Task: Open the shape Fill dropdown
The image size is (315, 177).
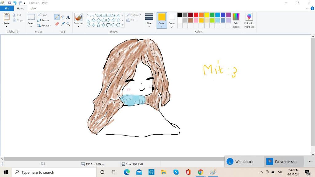Action: click(131, 20)
